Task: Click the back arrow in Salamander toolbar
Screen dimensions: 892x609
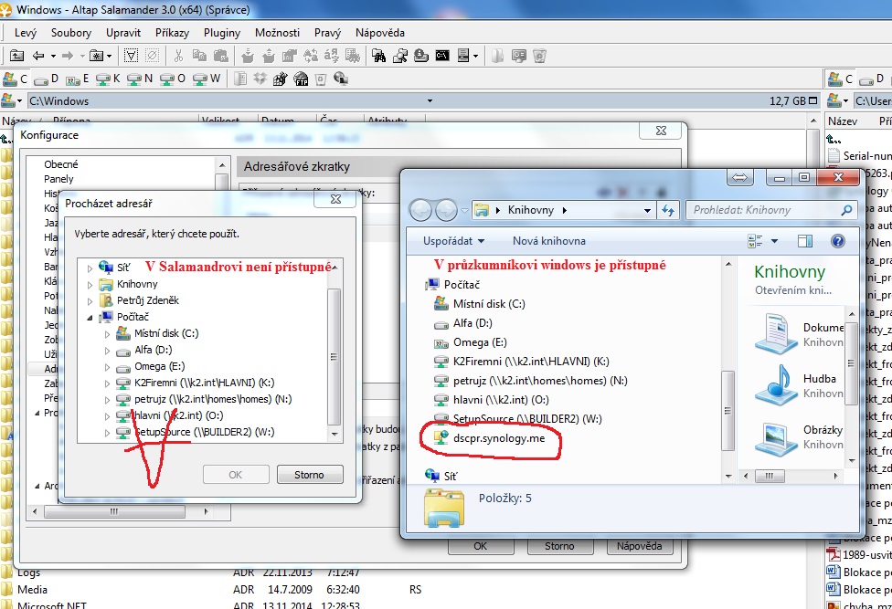Action: point(38,56)
